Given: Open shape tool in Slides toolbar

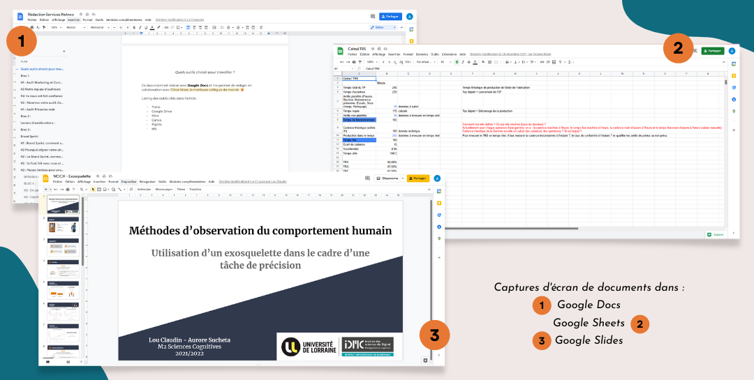Looking at the screenshot, I should coord(114,189).
